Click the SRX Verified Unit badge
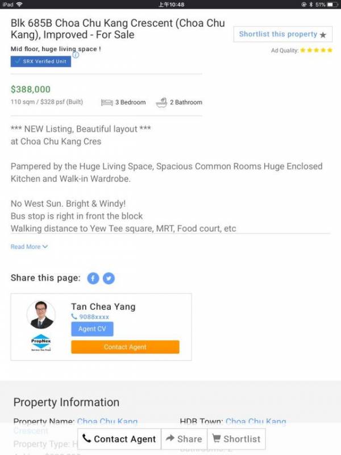 (x=41, y=61)
